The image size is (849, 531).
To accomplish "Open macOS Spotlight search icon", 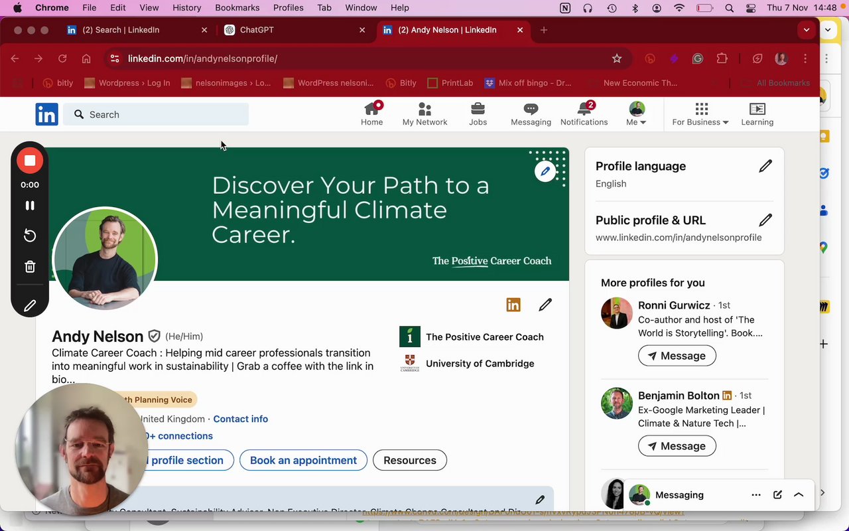I will [730, 8].
